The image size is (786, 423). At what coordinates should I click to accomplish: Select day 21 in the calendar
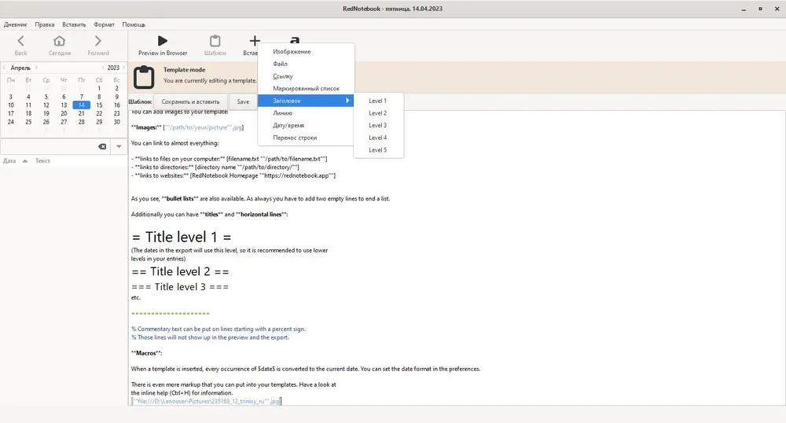[81, 113]
